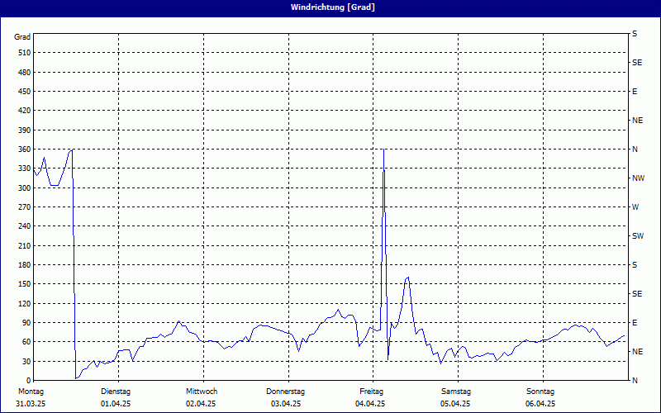
Task: Click the Montag day label
Action: tap(31, 392)
